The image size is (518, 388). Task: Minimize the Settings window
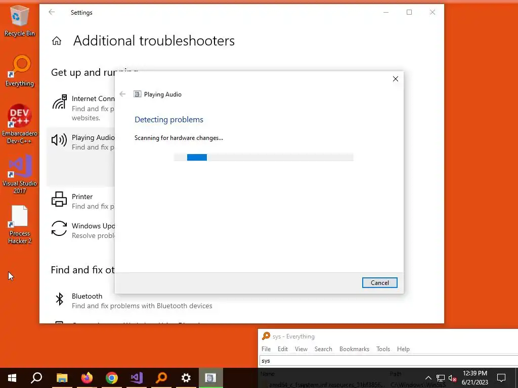coord(386,12)
